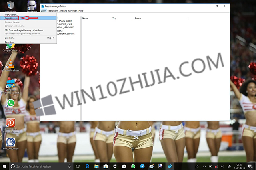Choose Exportieren... from the Datei menu
The image size is (256, 170).
(x=28, y=18)
